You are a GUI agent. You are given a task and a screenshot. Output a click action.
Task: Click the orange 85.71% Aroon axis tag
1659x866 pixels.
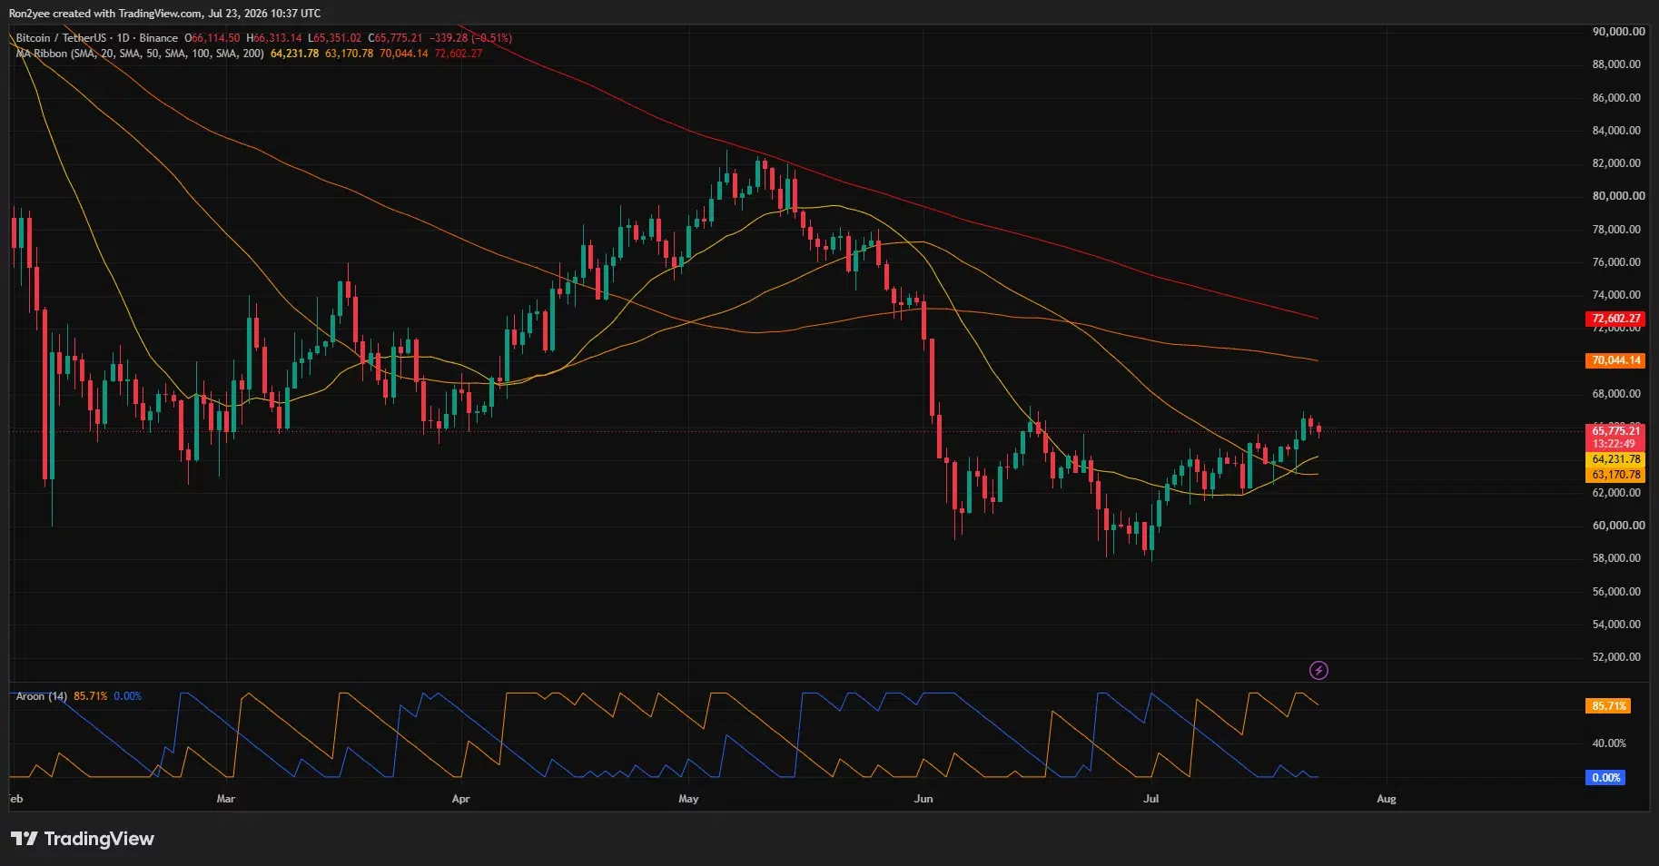1608,706
